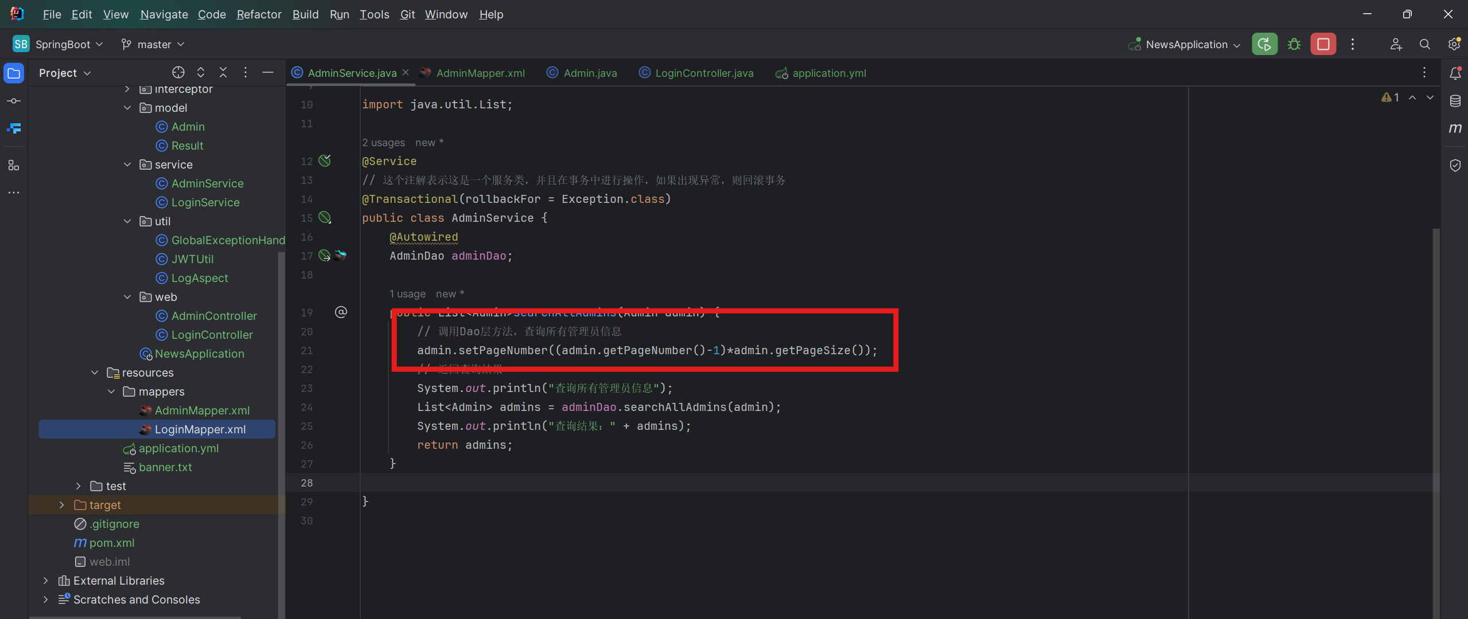
Task: Expand External Libraries node
Action: [46, 581]
